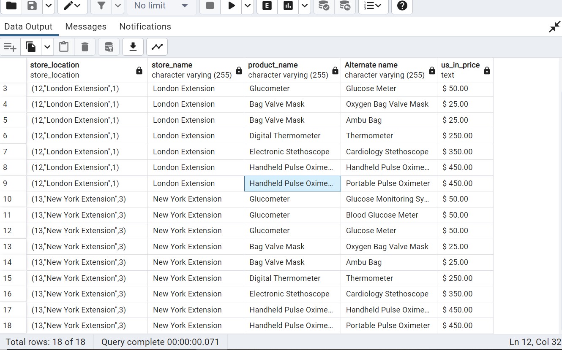This screenshot has width=562, height=350.
Task: Switch to the Messages tab
Action: [86, 26]
